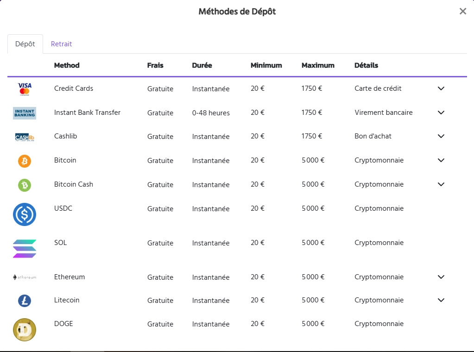The height and width of the screenshot is (352, 474).
Task: Click the Dogecoin DOGE icon
Action: (25, 330)
